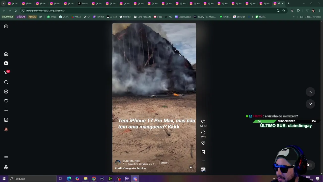Open MÚSICAS bookmark folder

(21, 17)
